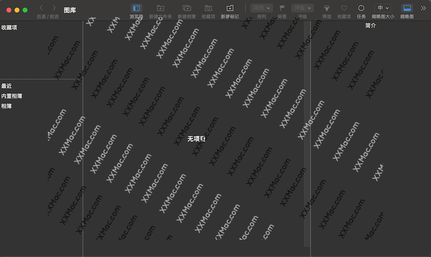The height and width of the screenshot is (257, 431).
Task: Click the 新建相簿 new album icon
Action: 187,8
